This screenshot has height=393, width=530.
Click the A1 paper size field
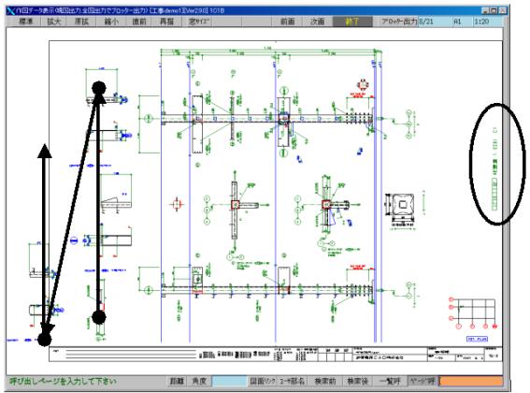(x=462, y=22)
